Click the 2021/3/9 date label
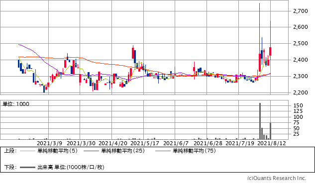 [x=50, y=143]
